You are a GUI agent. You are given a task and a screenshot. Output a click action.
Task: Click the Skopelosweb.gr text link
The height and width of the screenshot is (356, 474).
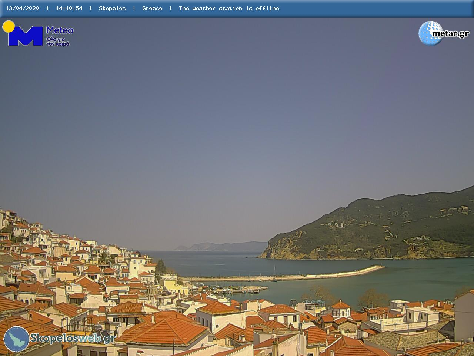[73, 338]
